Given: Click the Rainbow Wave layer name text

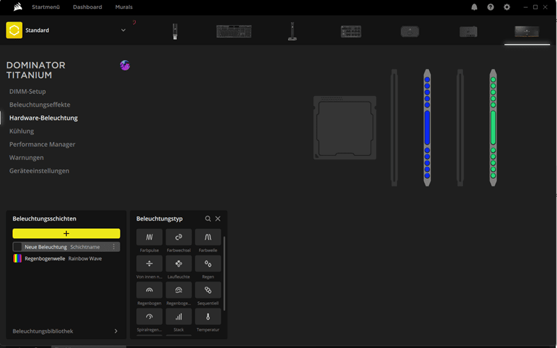Looking at the screenshot, I should (x=85, y=258).
